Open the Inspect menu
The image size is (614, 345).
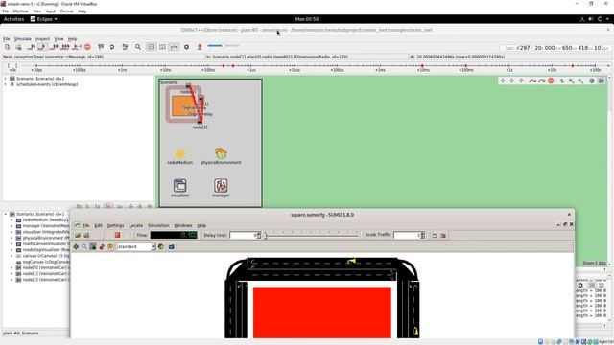pos(42,39)
